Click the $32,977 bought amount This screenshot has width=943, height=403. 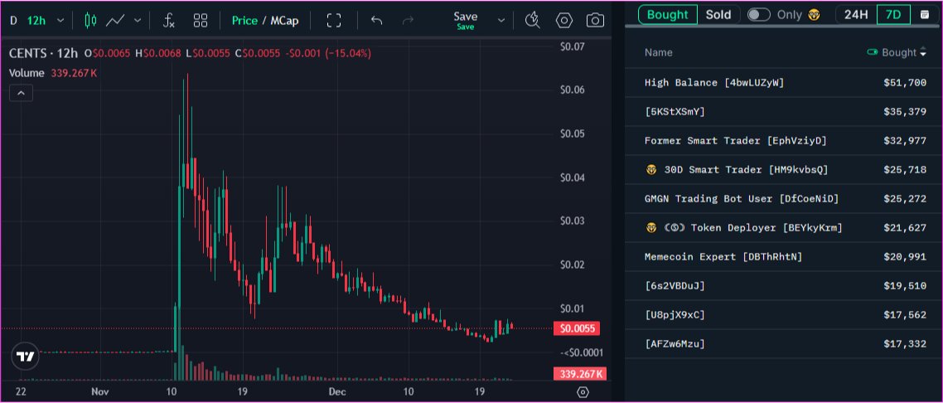pyautogui.click(x=905, y=141)
